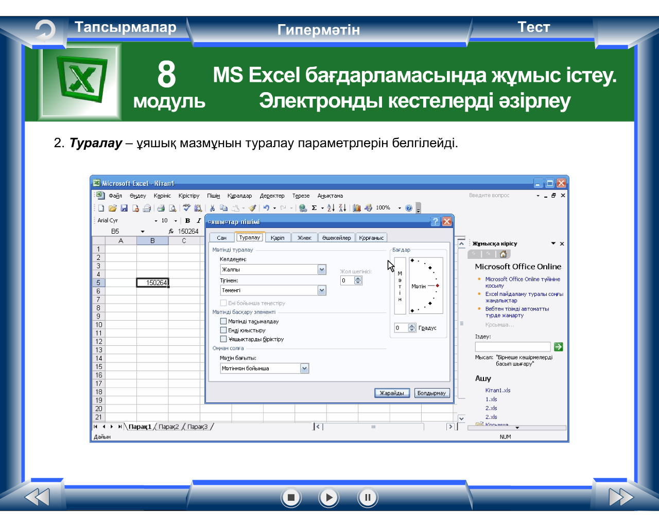Image resolution: width=659 pixels, height=527 pixels.
Task: Open the Құралдар menu
Action: (x=240, y=196)
